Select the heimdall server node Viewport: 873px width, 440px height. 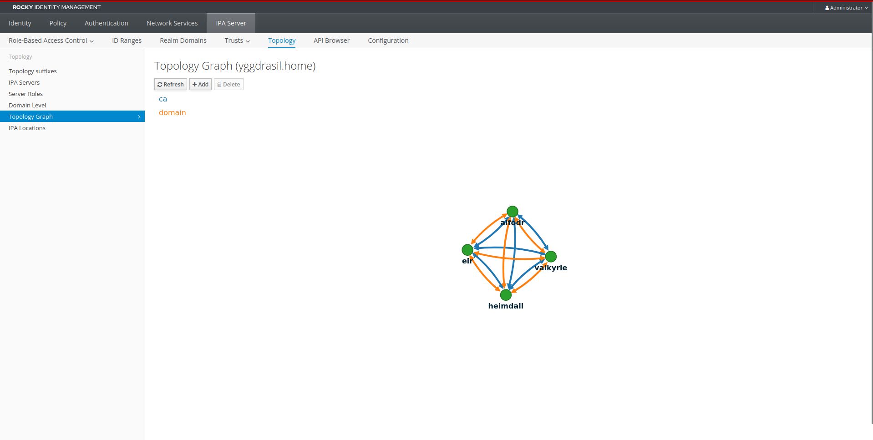click(x=506, y=295)
